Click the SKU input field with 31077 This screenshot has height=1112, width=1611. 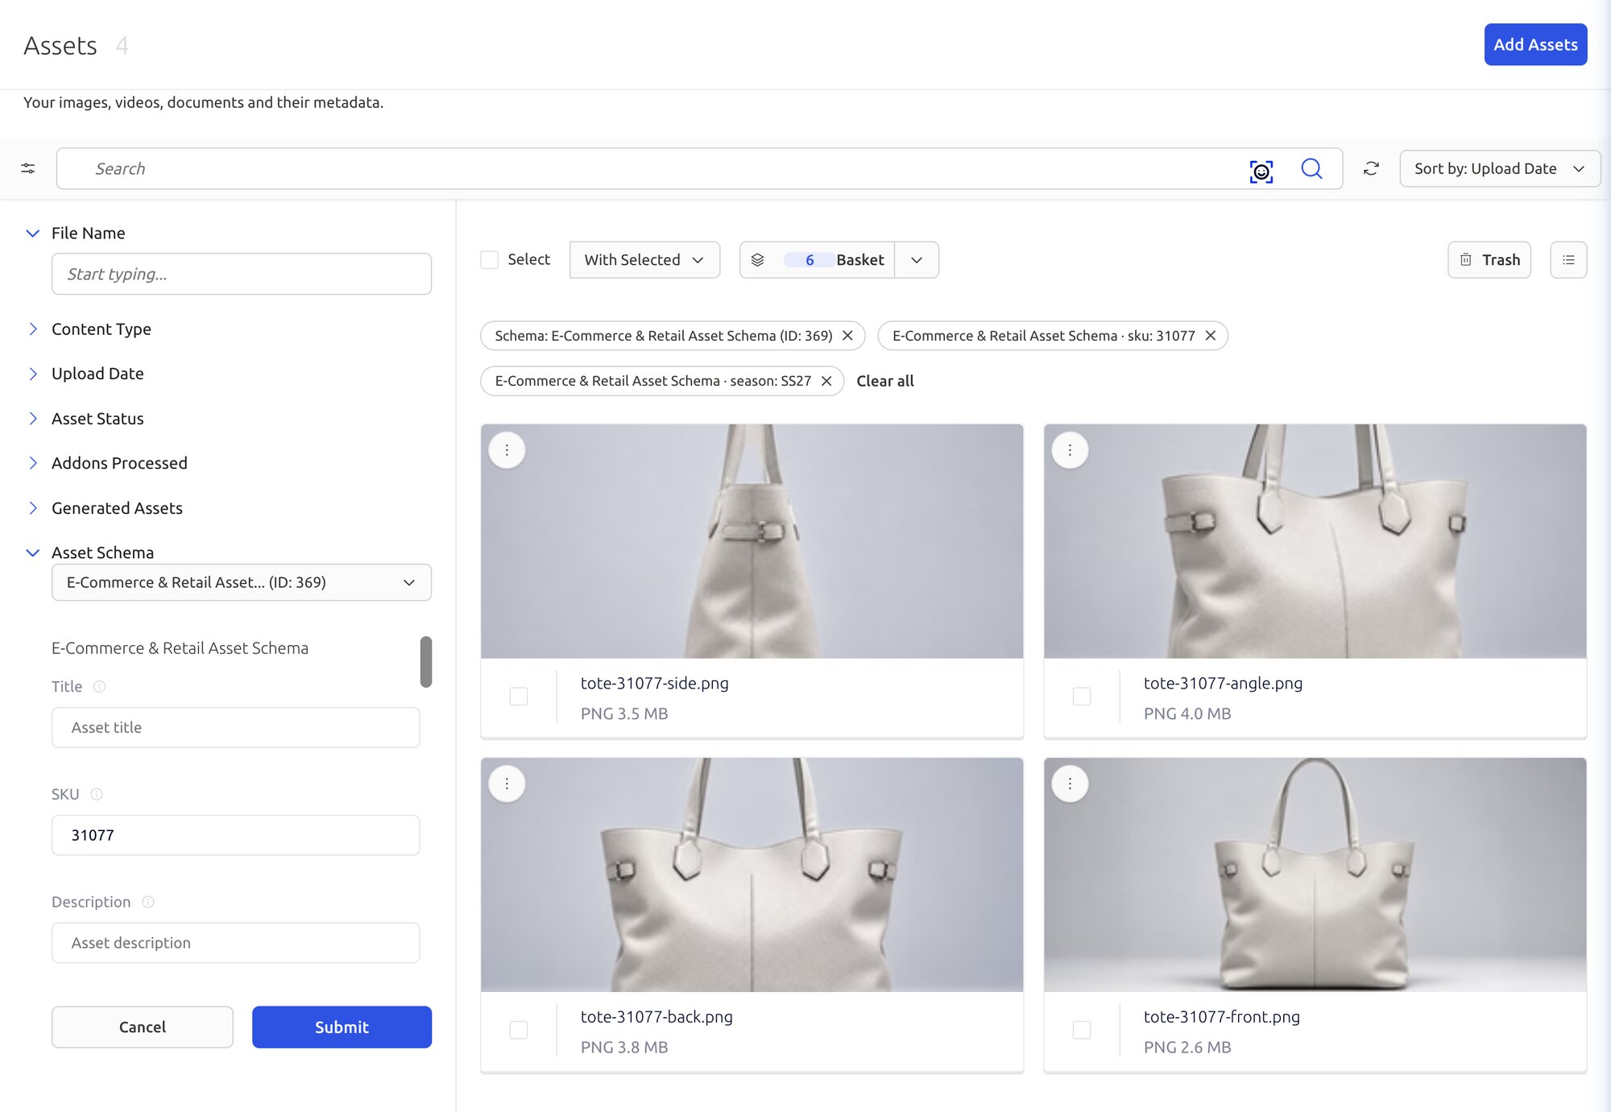pos(236,835)
